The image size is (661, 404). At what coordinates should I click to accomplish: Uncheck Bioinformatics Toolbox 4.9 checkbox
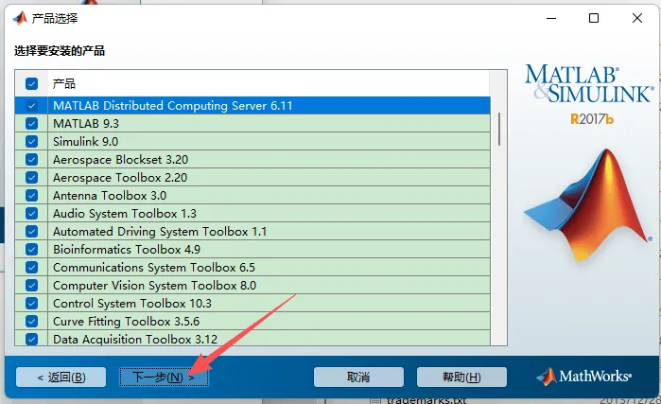pos(31,249)
